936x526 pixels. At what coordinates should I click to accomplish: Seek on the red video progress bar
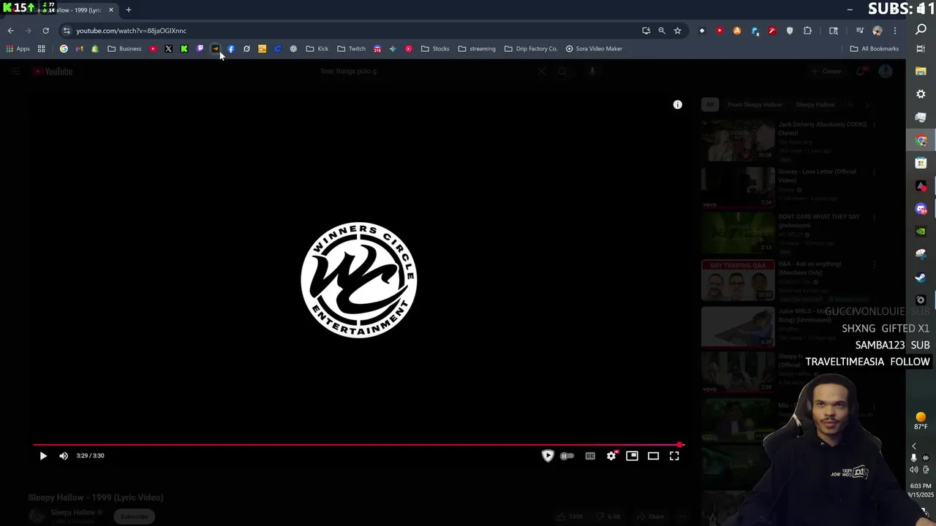pos(358,444)
